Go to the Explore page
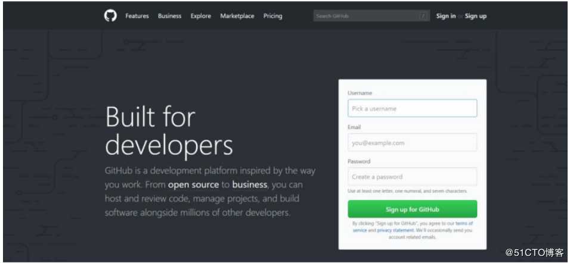570x263 pixels. pyautogui.click(x=201, y=16)
